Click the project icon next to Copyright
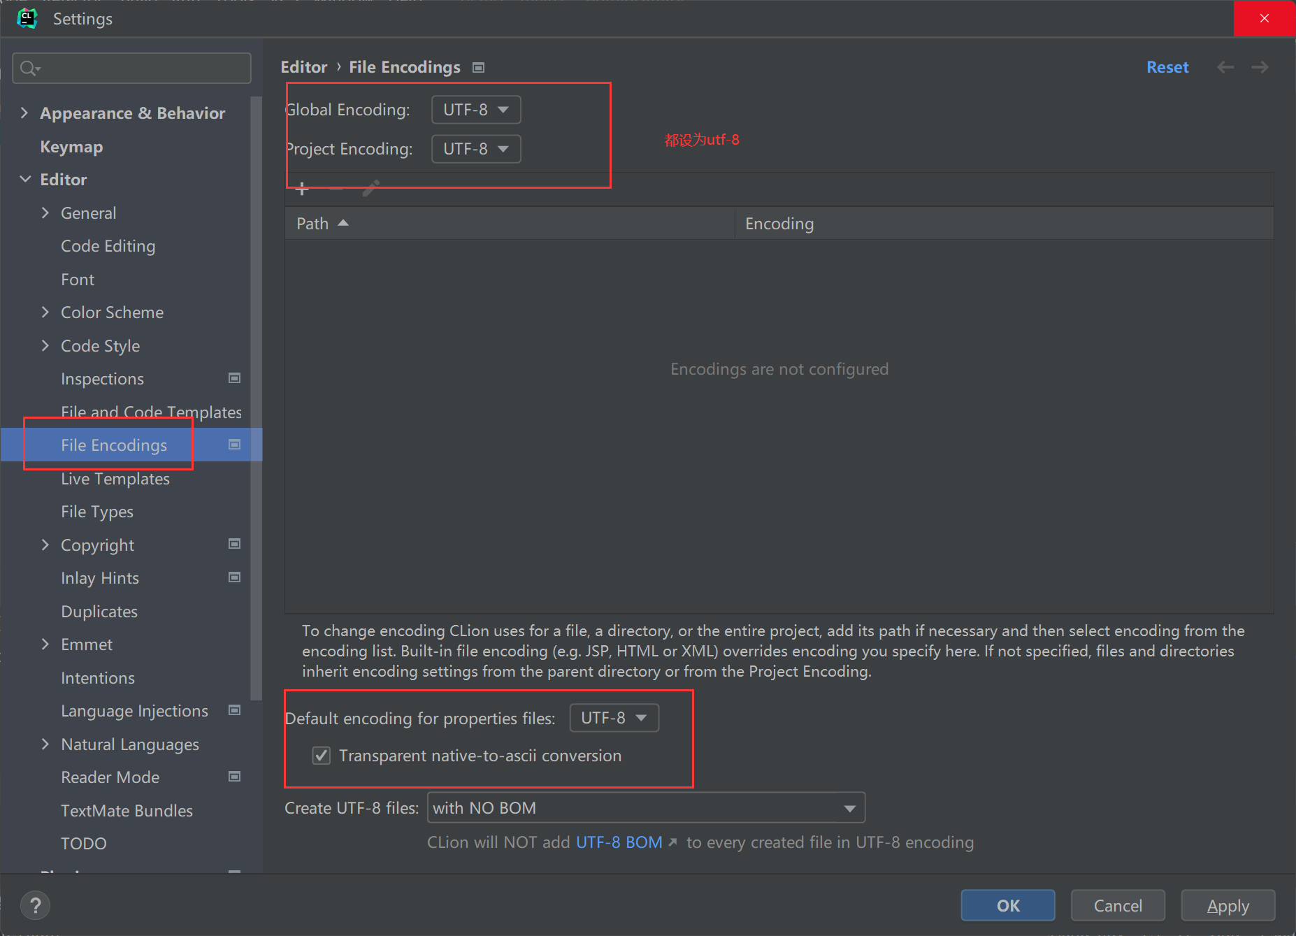Screen dimensions: 1296x936 click(235, 544)
